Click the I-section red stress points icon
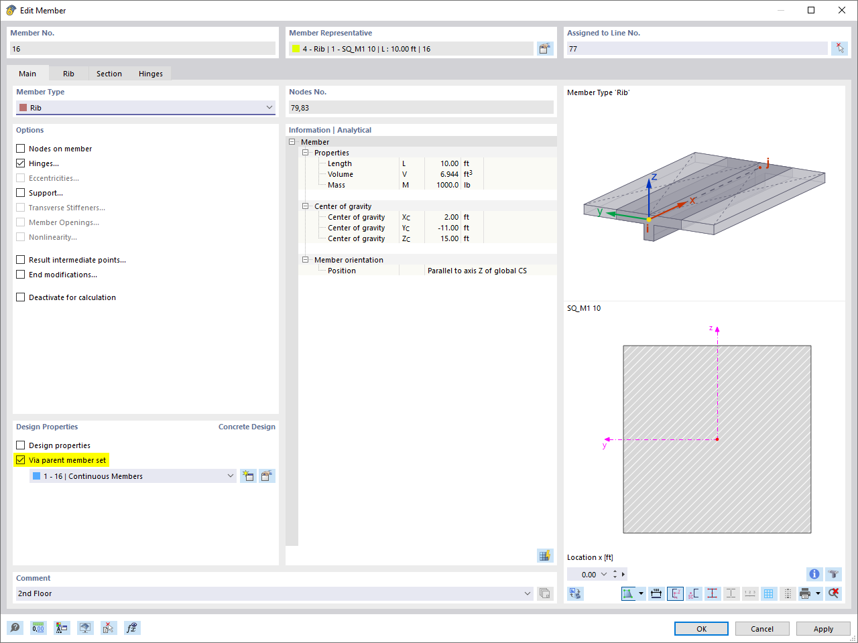The height and width of the screenshot is (643, 858). pyautogui.click(x=713, y=593)
